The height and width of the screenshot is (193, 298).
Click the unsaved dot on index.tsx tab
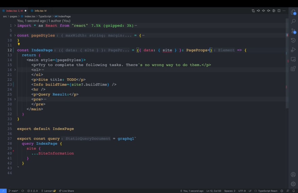(25, 11)
